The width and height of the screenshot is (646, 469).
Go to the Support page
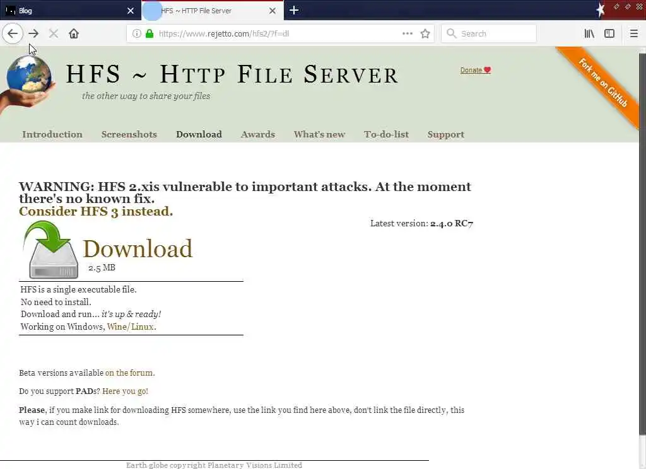(446, 134)
